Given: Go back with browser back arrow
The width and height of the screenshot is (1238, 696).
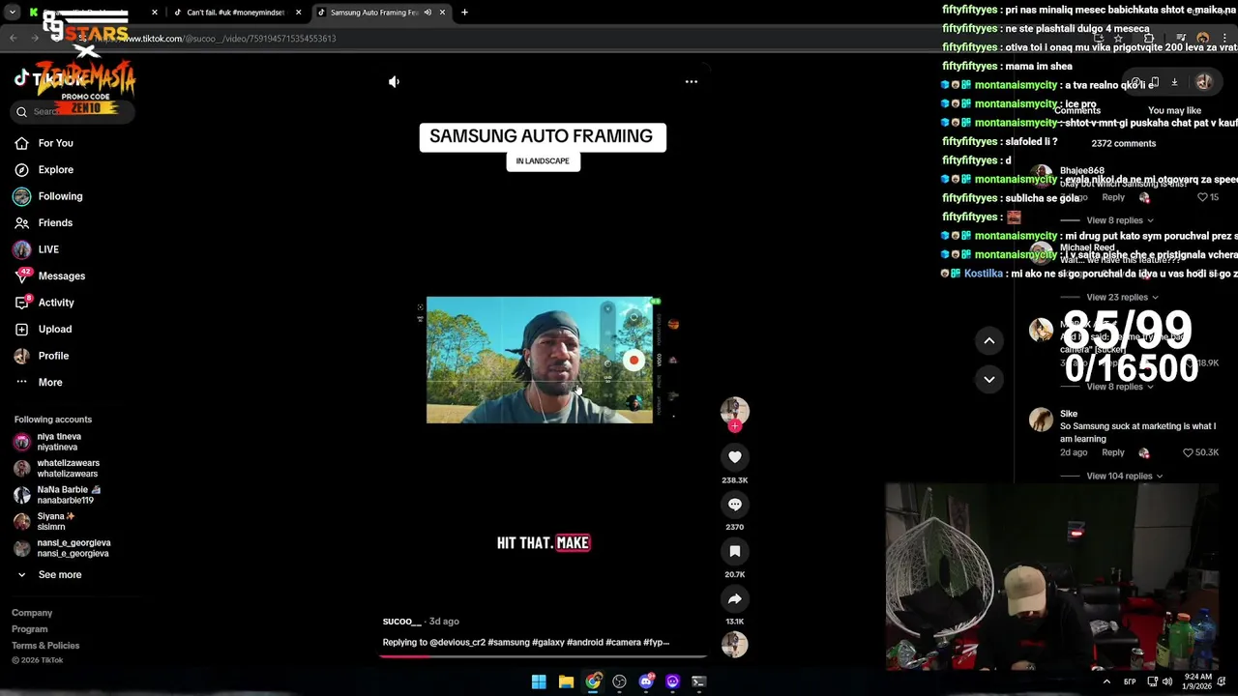Looking at the screenshot, I should pyautogui.click(x=13, y=39).
